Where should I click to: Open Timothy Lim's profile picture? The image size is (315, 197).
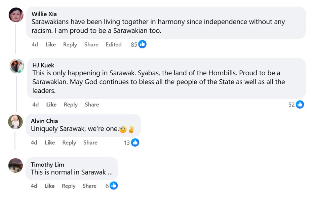click(x=15, y=165)
